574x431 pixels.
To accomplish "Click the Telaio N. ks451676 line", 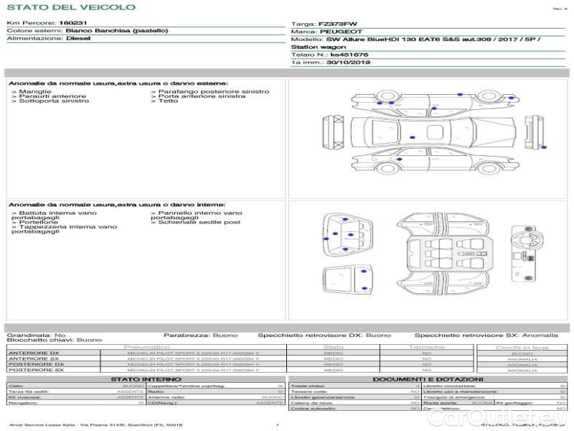I will pyautogui.click(x=330, y=54).
